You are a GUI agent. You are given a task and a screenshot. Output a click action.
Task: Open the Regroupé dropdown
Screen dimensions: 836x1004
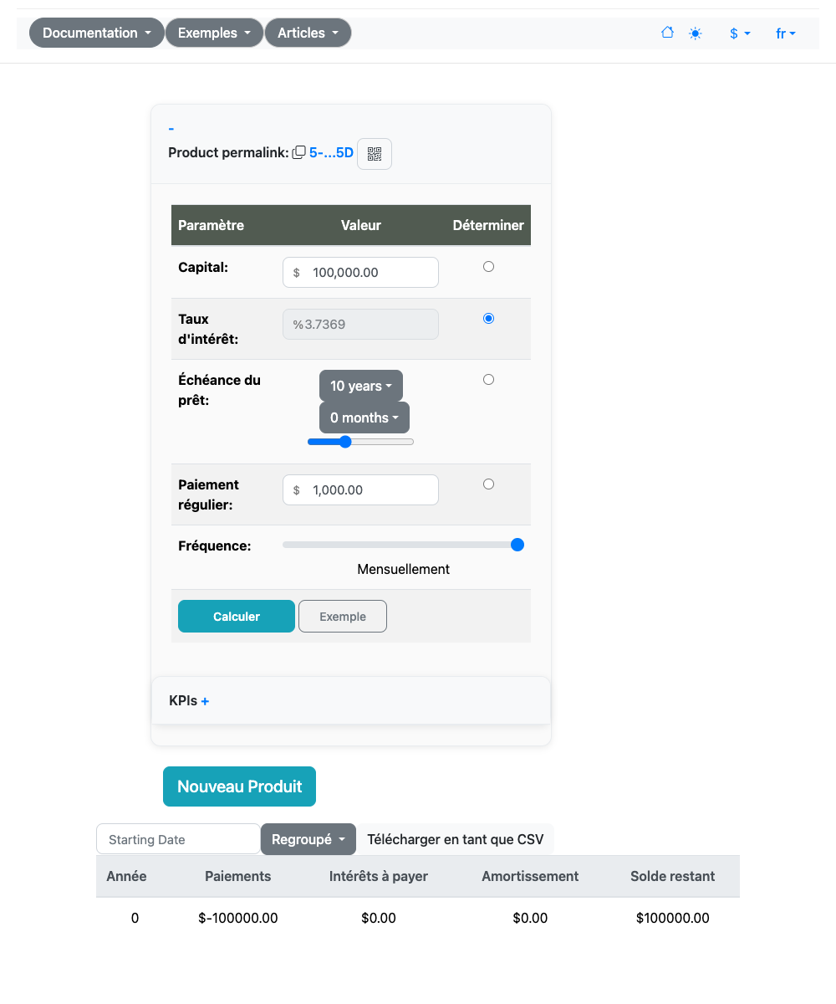click(x=308, y=839)
